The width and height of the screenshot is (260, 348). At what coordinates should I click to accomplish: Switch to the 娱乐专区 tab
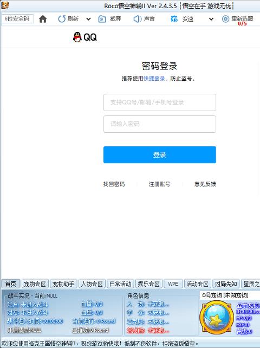pyautogui.click(x=149, y=284)
